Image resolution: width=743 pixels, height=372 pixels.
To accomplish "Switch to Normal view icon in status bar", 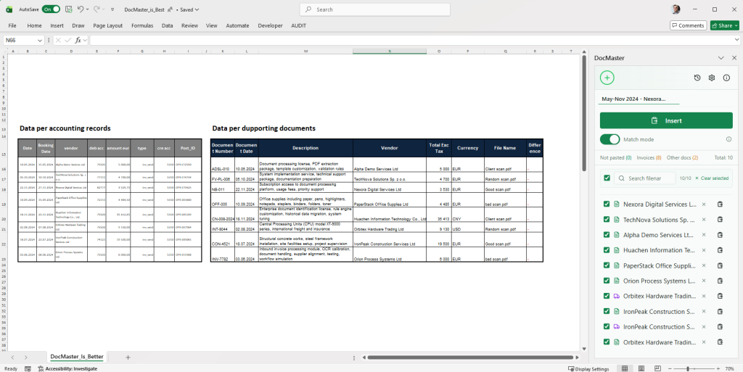I will [625, 368].
